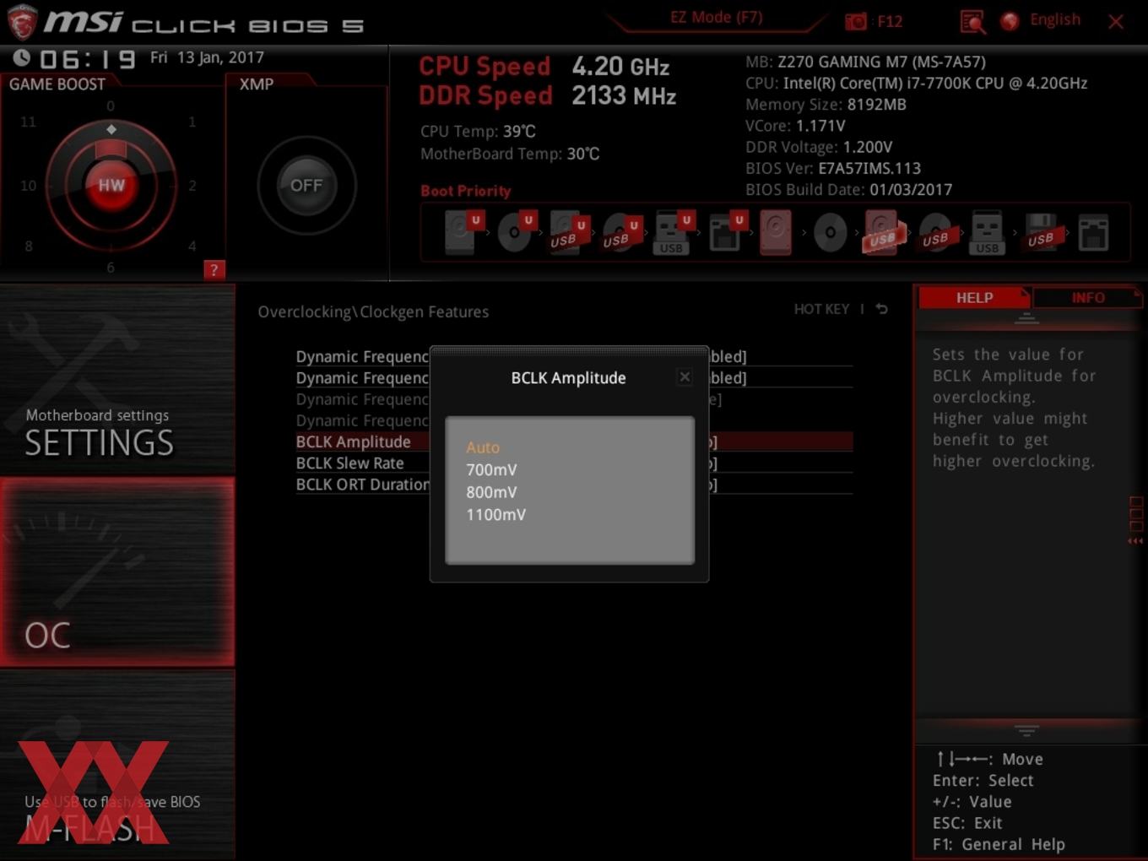The image size is (1148, 861).
Task: Click the date Fri 13 Jan, 2017
Action: click(207, 57)
